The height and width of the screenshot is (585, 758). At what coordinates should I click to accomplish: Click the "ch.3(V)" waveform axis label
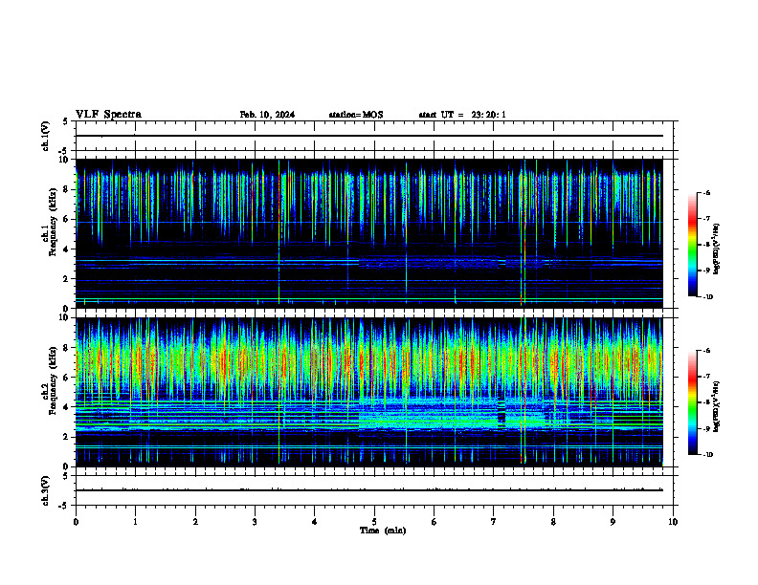pos(45,491)
